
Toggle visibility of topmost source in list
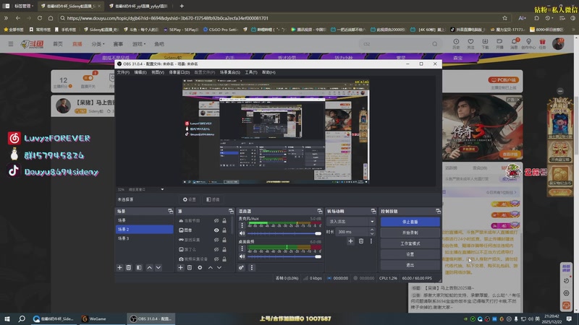pyautogui.click(x=216, y=220)
